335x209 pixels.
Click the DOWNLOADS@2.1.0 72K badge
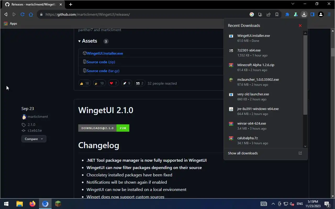click(x=104, y=128)
